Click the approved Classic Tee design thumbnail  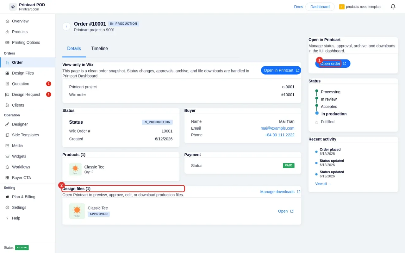[77, 211]
